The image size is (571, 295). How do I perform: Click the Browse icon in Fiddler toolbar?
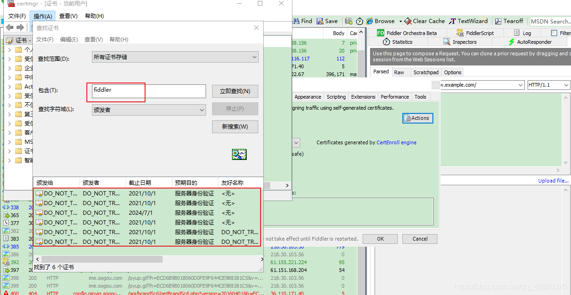(370, 21)
